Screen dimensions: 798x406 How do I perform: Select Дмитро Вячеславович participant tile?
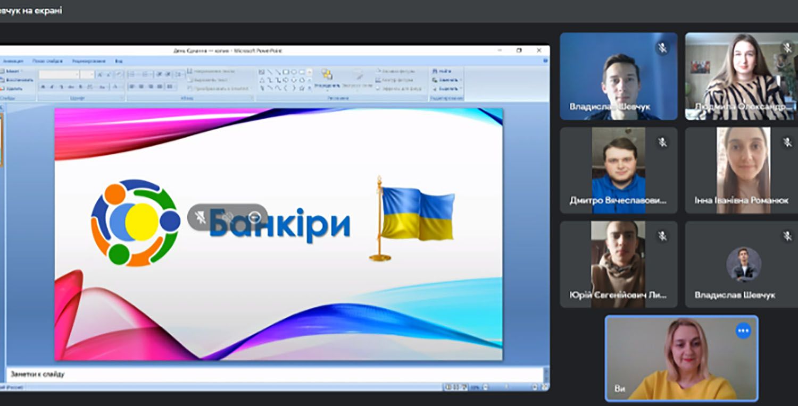pyautogui.click(x=619, y=170)
